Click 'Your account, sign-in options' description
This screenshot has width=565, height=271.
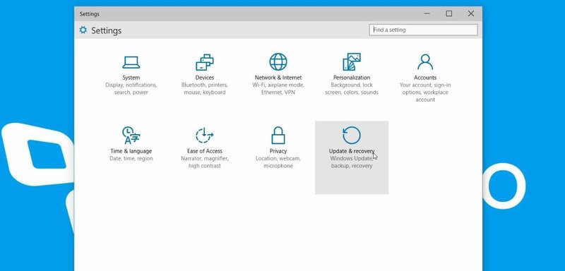coord(425,92)
